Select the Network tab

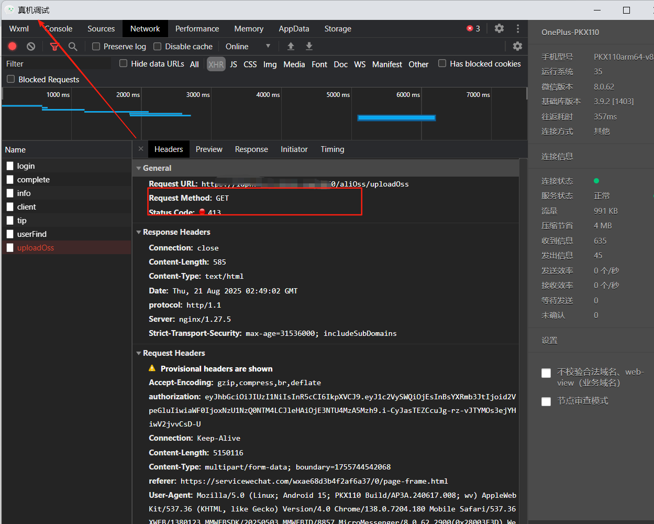pos(145,29)
